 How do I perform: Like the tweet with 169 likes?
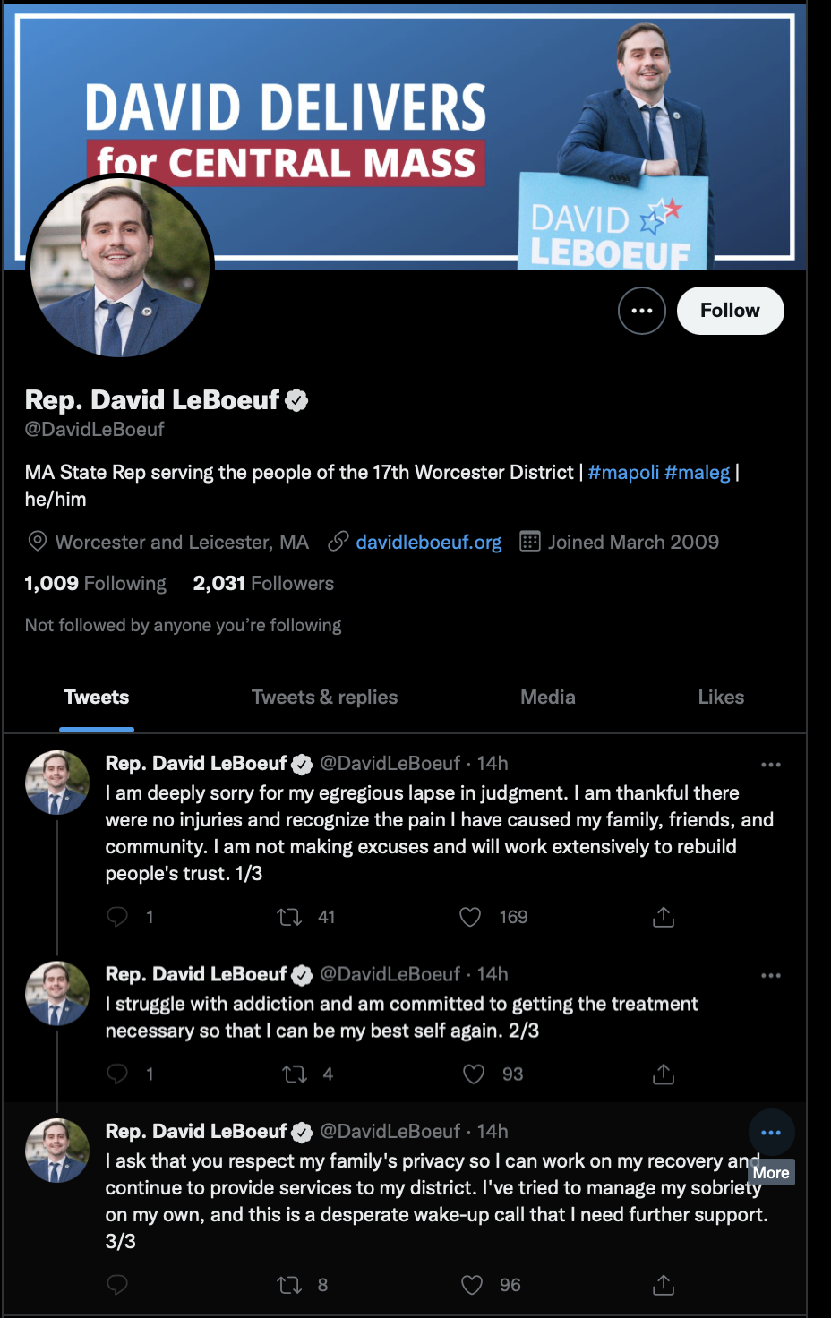coord(470,917)
